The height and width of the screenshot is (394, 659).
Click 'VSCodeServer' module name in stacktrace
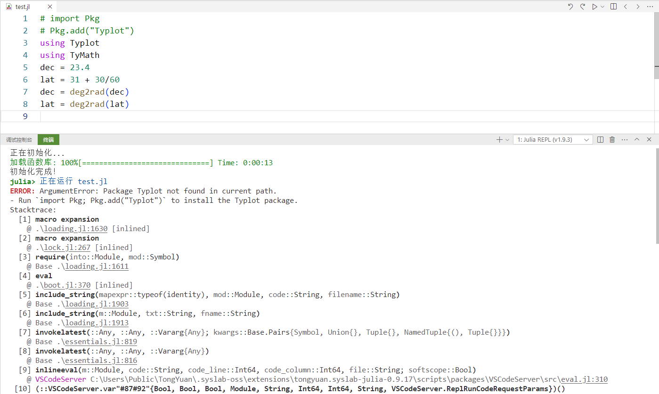[x=61, y=379]
